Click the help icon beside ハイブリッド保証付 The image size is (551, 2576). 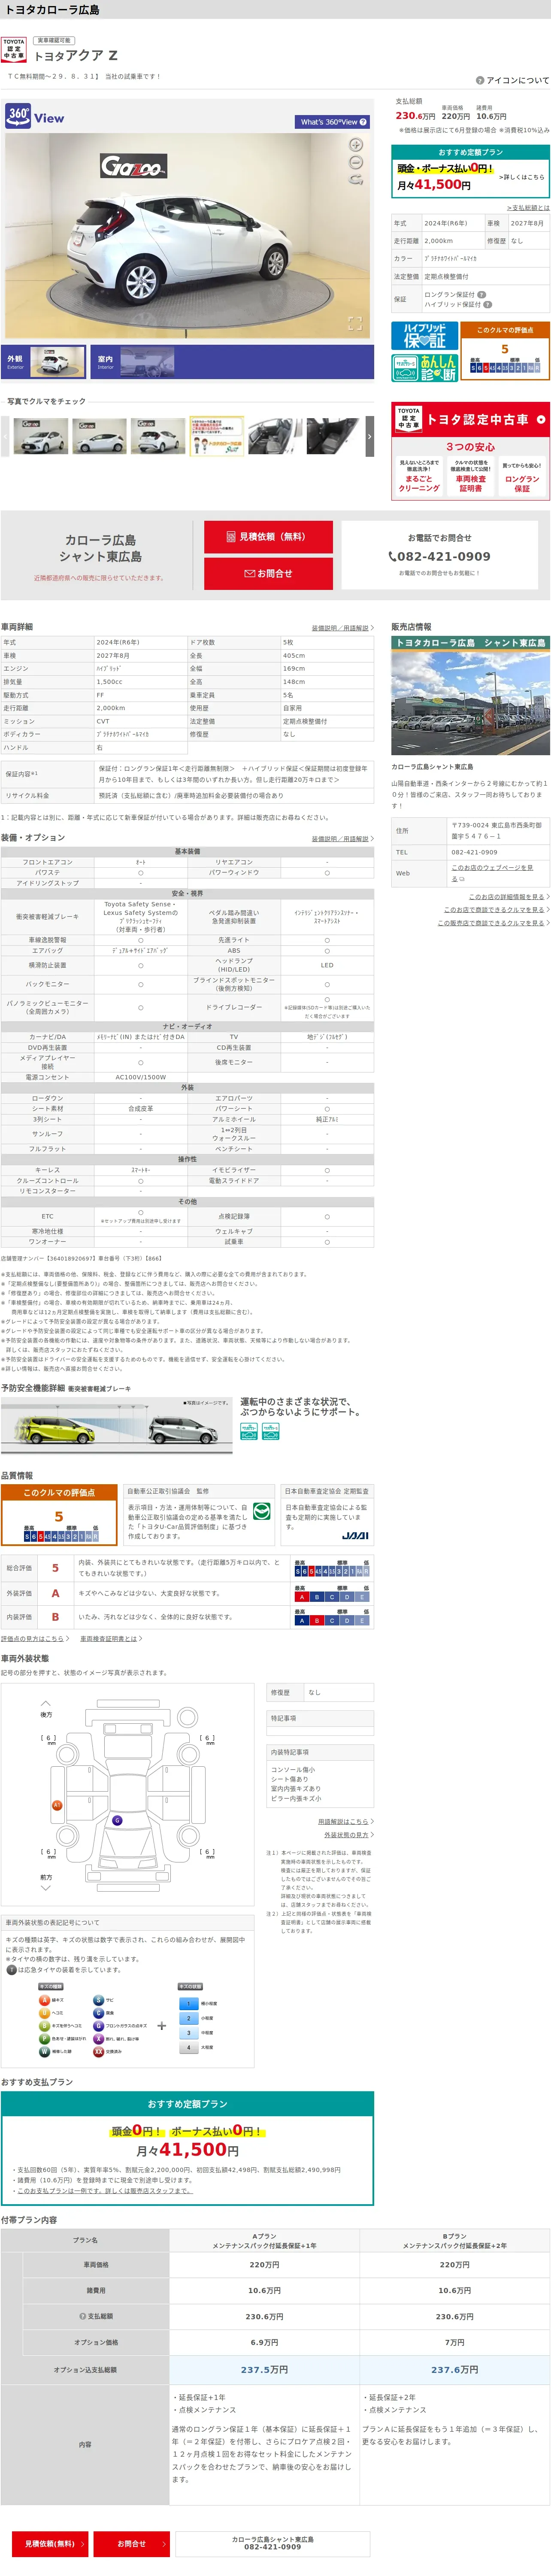488,304
